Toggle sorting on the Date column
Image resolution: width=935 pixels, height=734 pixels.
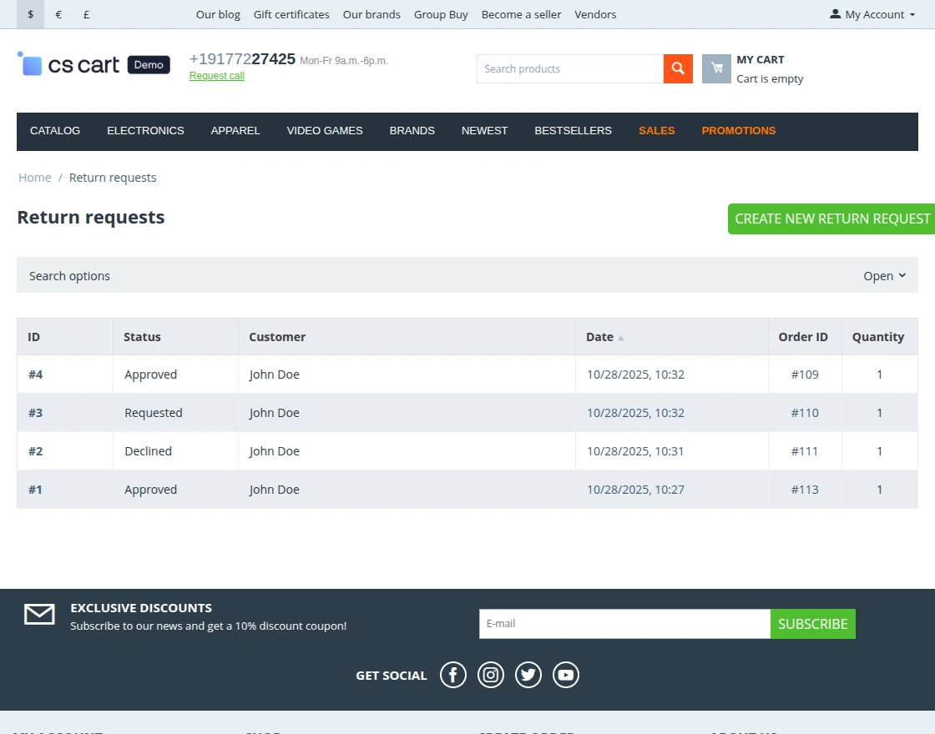click(x=599, y=336)
